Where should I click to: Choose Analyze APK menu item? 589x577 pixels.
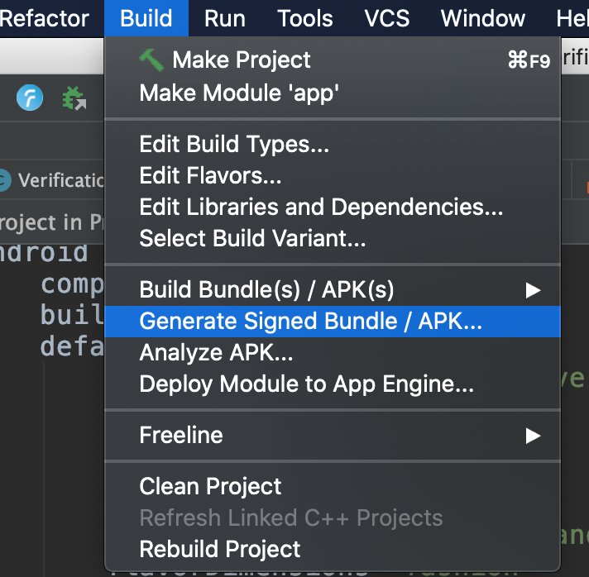click(216, 353)
